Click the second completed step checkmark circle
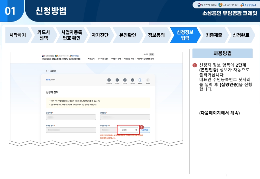This screenshot has height=179, width=260. (117, 80)
